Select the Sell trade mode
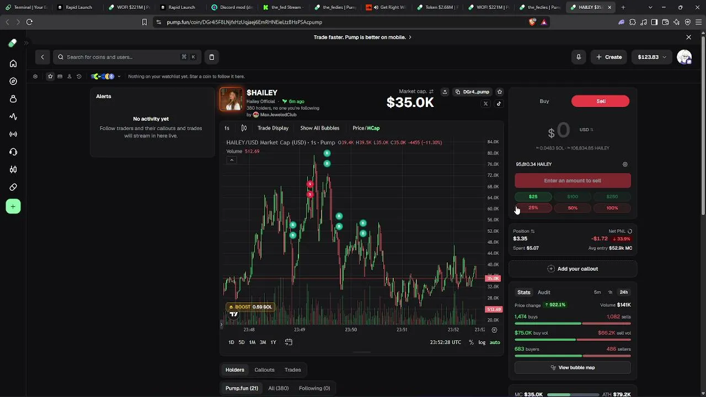The height and width of the screenshot is (397, 706). click(601, 101)
